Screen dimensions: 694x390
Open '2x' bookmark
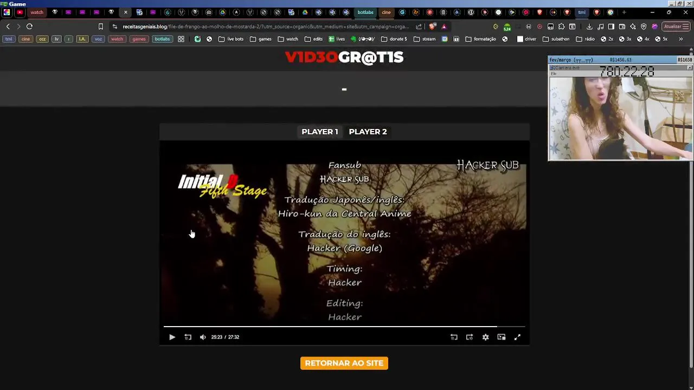[607, 39]
